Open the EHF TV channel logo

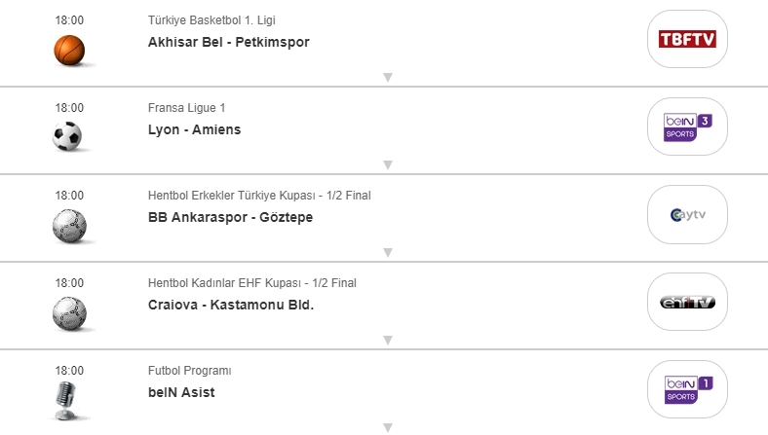coord(688,302)
